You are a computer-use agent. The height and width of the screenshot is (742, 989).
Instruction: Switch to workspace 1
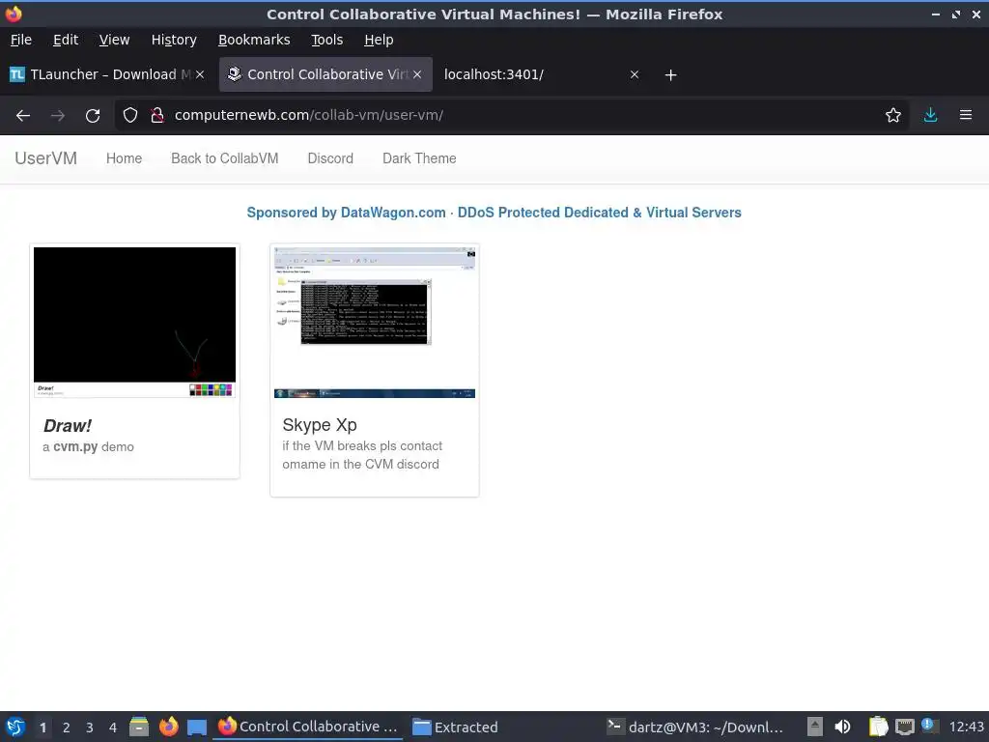click(x=42, y=728)
